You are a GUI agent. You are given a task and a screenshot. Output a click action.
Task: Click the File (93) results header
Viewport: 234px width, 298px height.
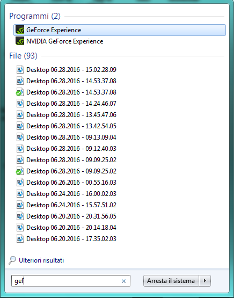tap(23, 56)
